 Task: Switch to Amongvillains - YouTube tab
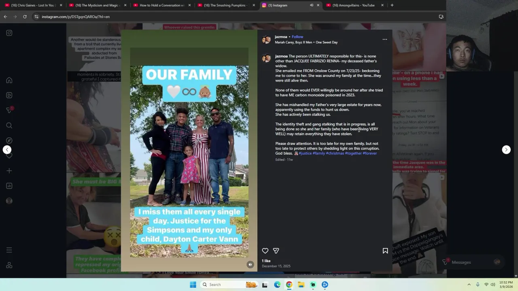pos(354,5)
